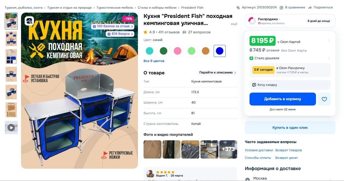Click the 'Стало дешевле' green arrow icon
The width and height of the screenshot is (344, 181).
[x=251, y=58]
